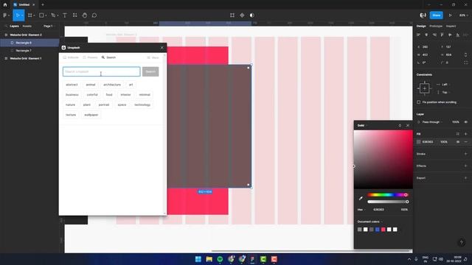Switch to the Layers tab

click(x=14, y=26)
